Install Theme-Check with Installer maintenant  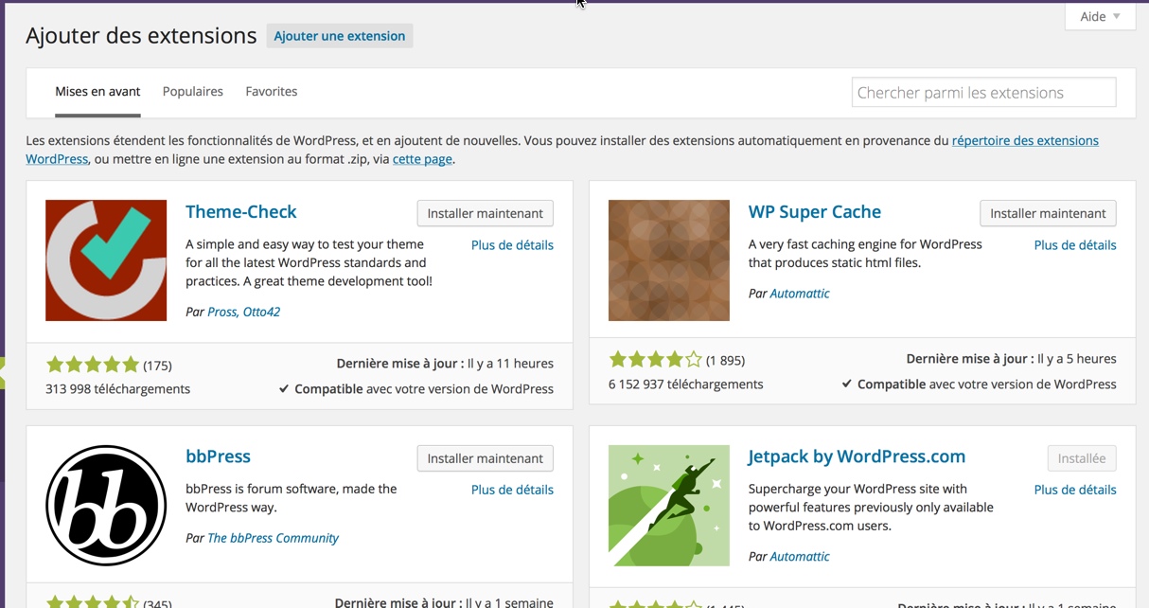pos(486,213)
